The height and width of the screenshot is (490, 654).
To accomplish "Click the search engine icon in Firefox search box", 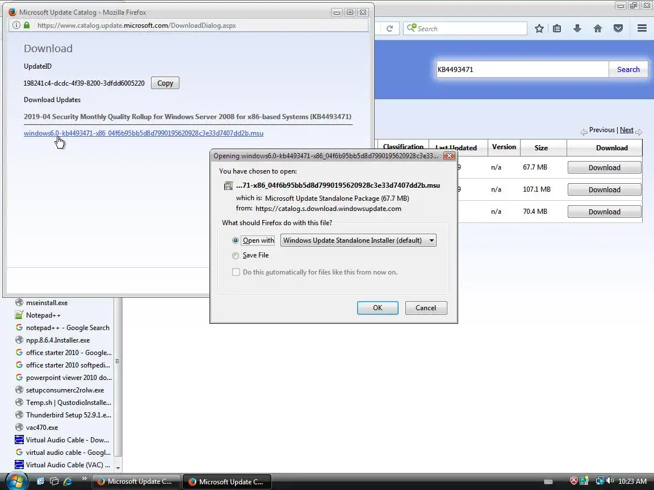I will coord(411,28).
